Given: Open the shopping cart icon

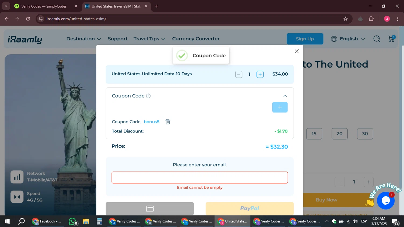Looking at the screenshot, I should [392, 39].
